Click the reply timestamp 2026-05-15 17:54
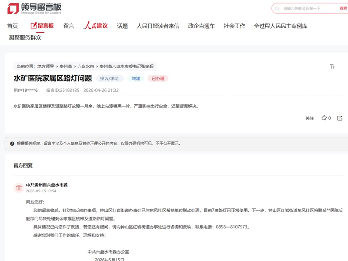This screenshot has height=261, width=348. point(41,191)
